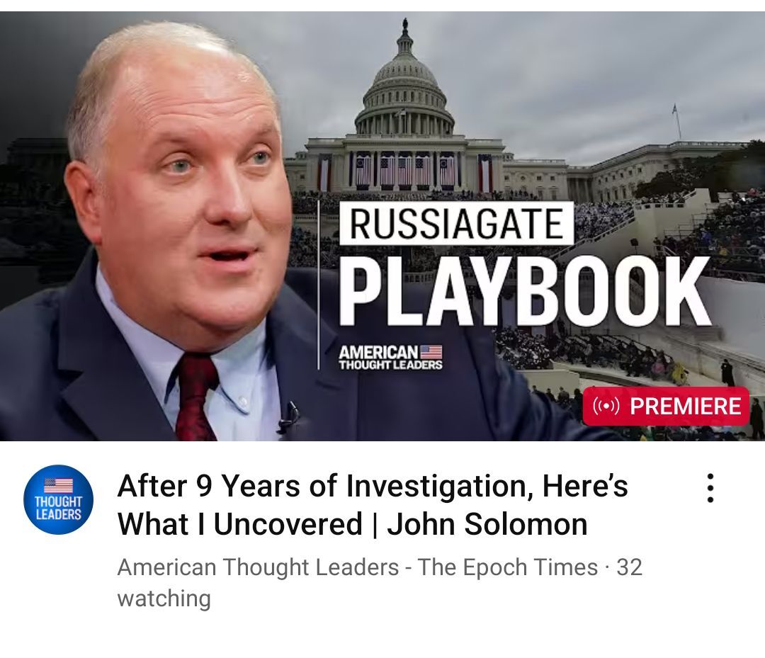The height and width of the screenshot is (658, 765).
Task: Click the red tie in the thumbnail
Action: click(x=195, y=396)
